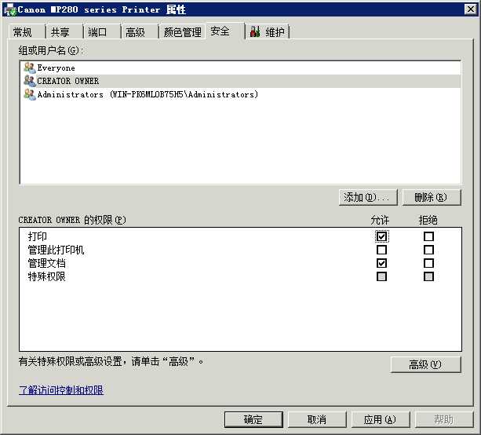
Task: Select the Everyone entry
Action: (240, 68)
